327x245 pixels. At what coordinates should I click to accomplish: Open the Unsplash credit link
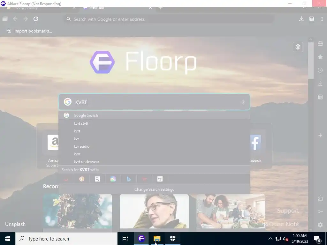pos(15,224)
